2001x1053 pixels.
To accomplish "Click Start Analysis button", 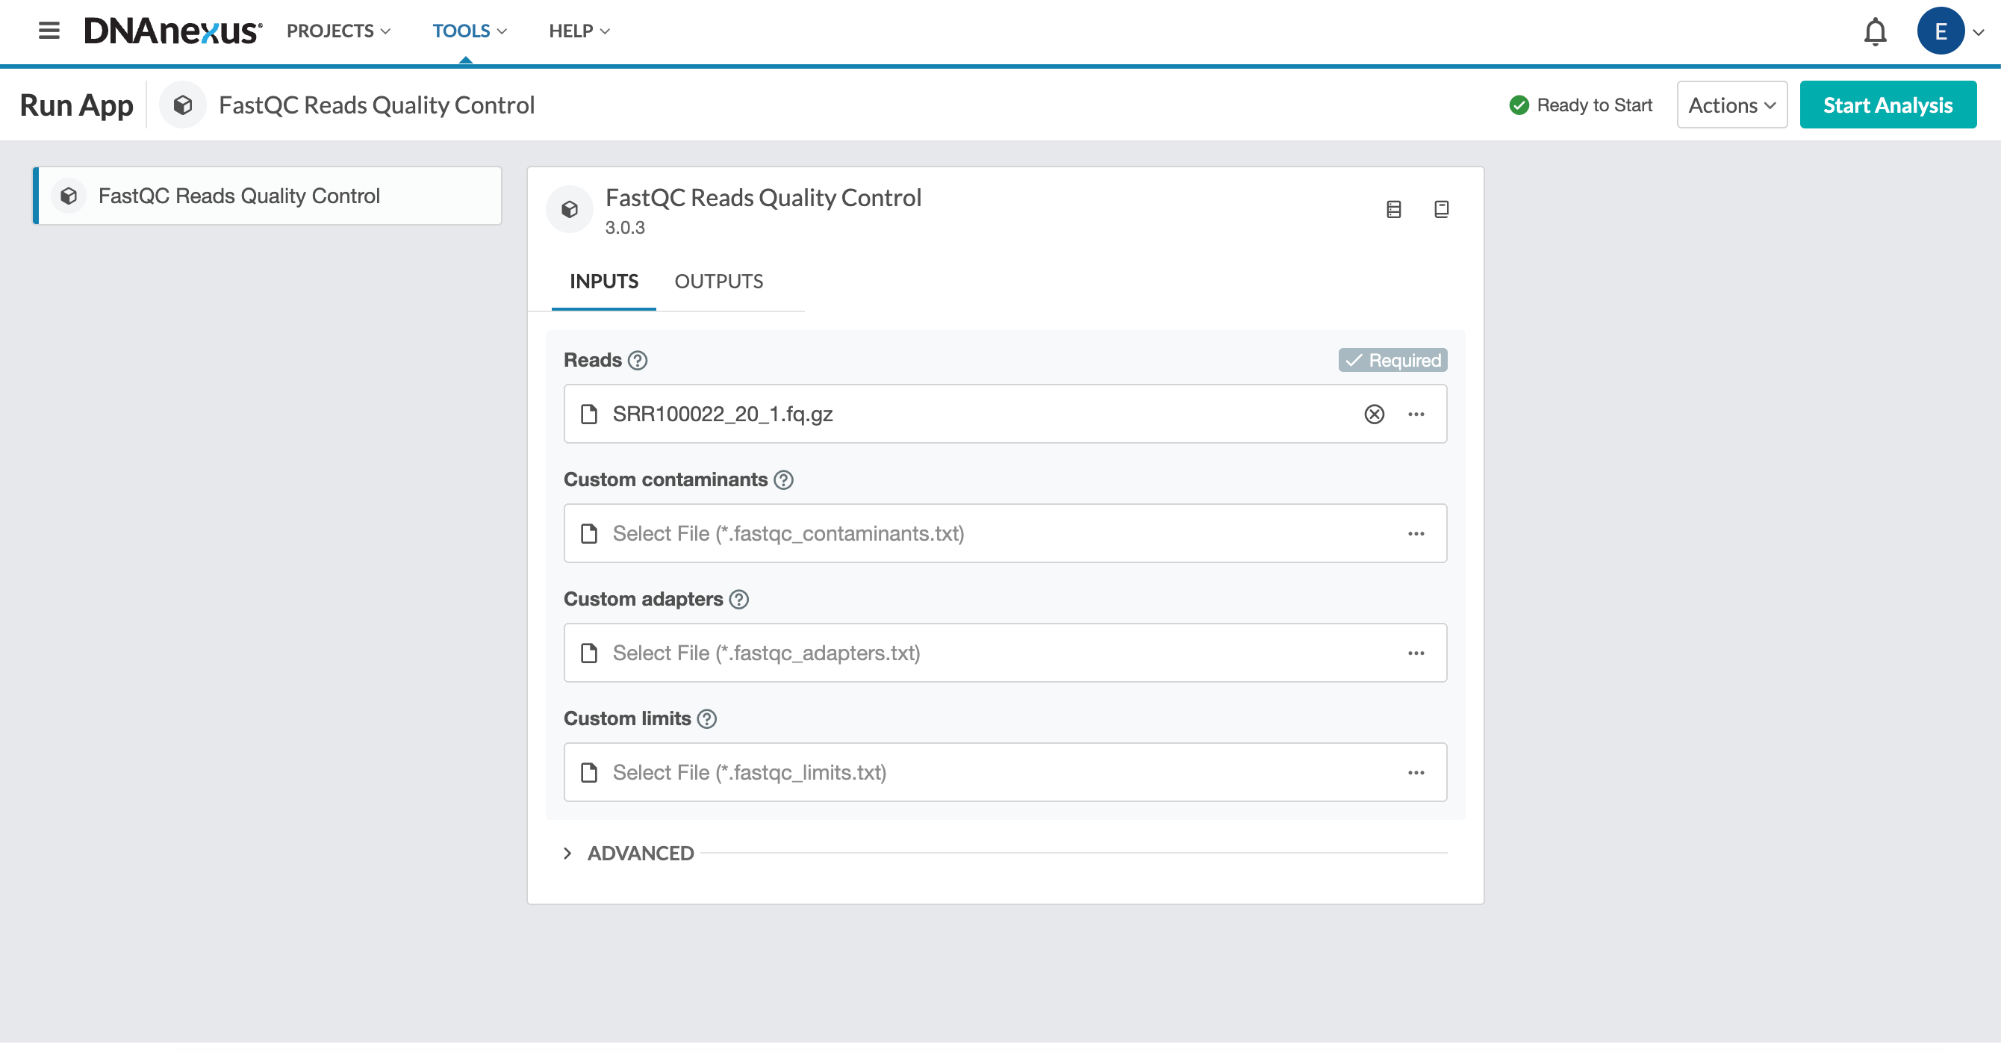I will pos(1887,105).
